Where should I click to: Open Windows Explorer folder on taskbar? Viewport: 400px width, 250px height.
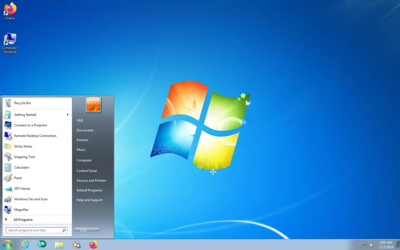[x=59, y=245]
